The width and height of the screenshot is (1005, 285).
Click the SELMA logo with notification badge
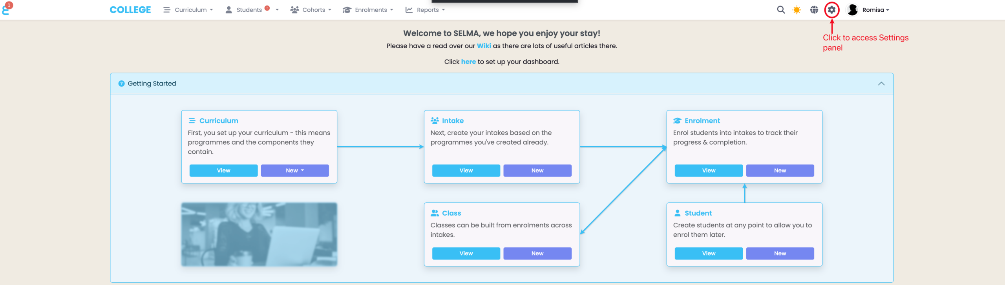[6, 9]
